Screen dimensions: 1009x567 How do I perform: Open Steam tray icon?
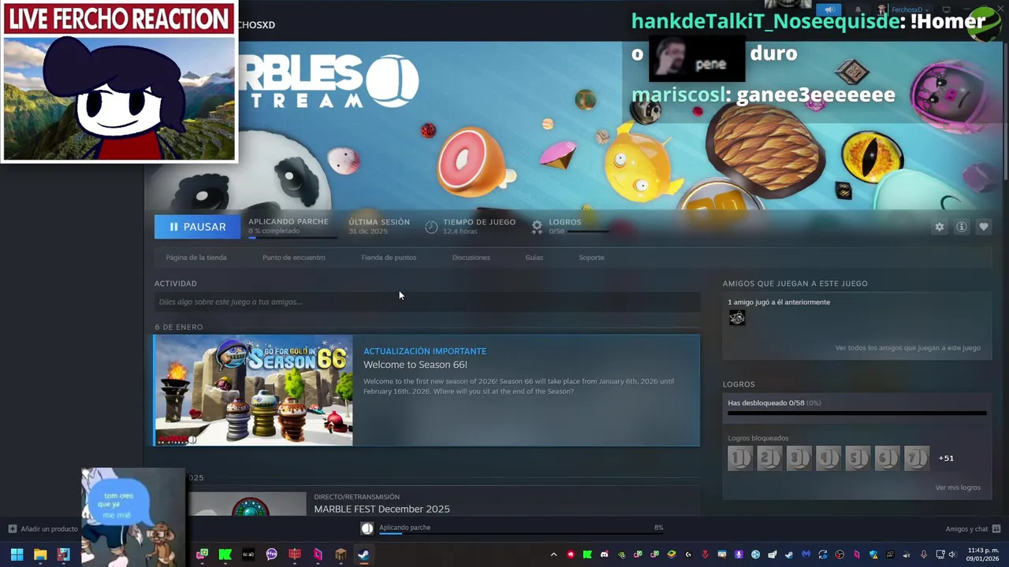(789, 554)
